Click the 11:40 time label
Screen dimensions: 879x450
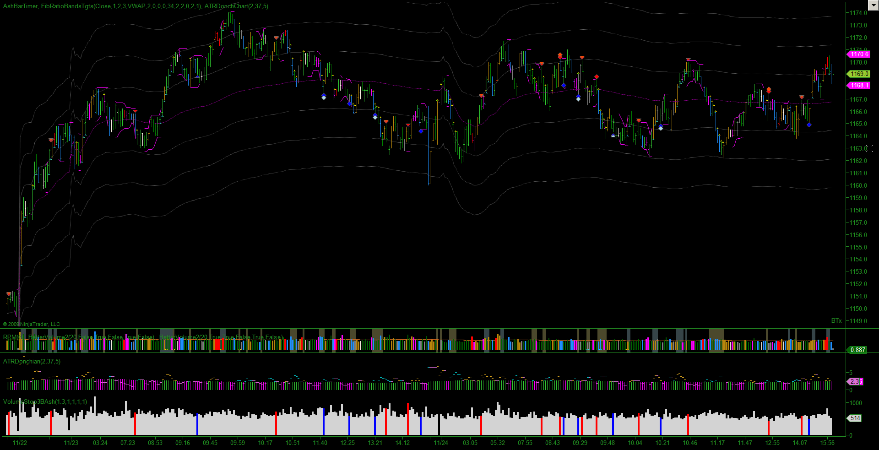pyautogui.click(x=320, y=443)
